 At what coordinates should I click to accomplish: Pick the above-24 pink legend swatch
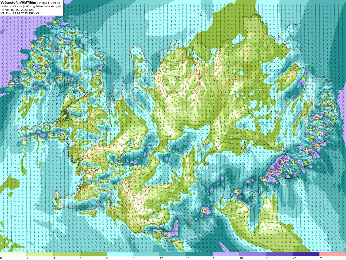(332, 254)
